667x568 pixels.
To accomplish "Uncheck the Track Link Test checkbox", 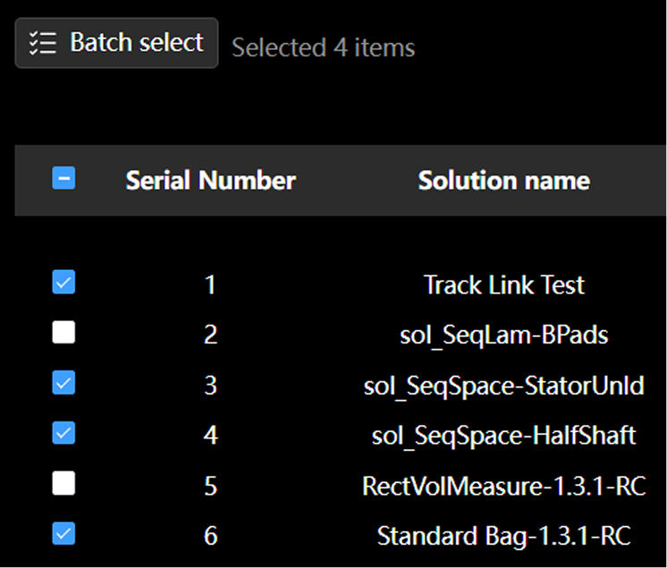I will (63, 284).
